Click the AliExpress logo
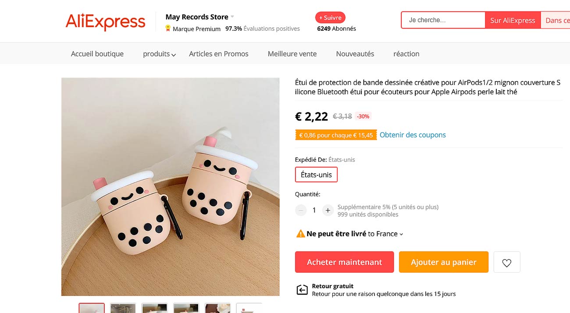The height and width of the screenshot is (313, 570). (105, 21)
